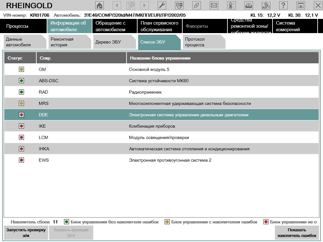This screenshot has height=242, width=323.
Task: Click the yellow status icon for MRS
Action: [21, 103]
